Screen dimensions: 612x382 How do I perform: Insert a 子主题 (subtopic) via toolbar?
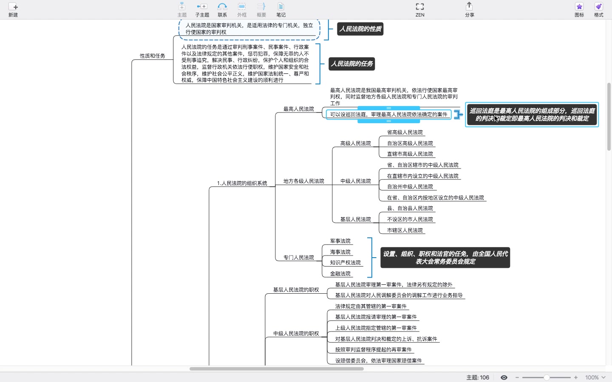click(x=202, y=9)
